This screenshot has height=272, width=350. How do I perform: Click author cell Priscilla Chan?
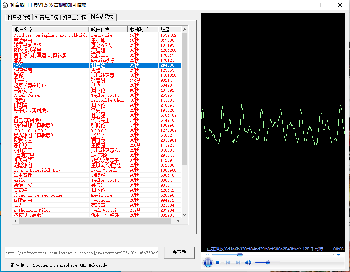(107, 100)
